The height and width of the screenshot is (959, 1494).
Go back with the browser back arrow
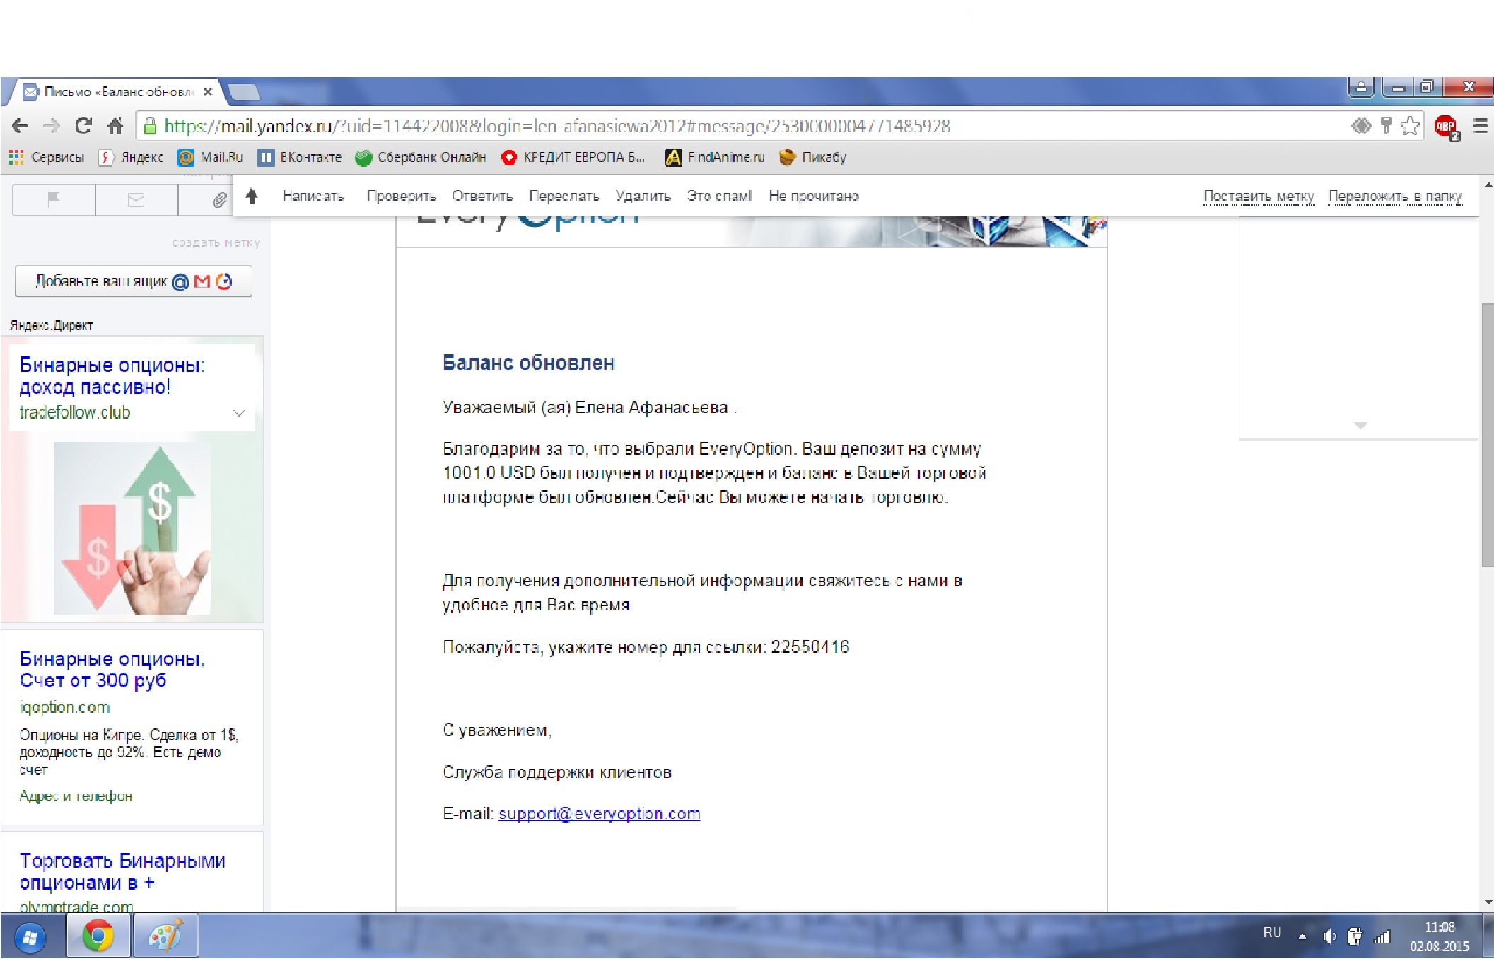point(20,126)
